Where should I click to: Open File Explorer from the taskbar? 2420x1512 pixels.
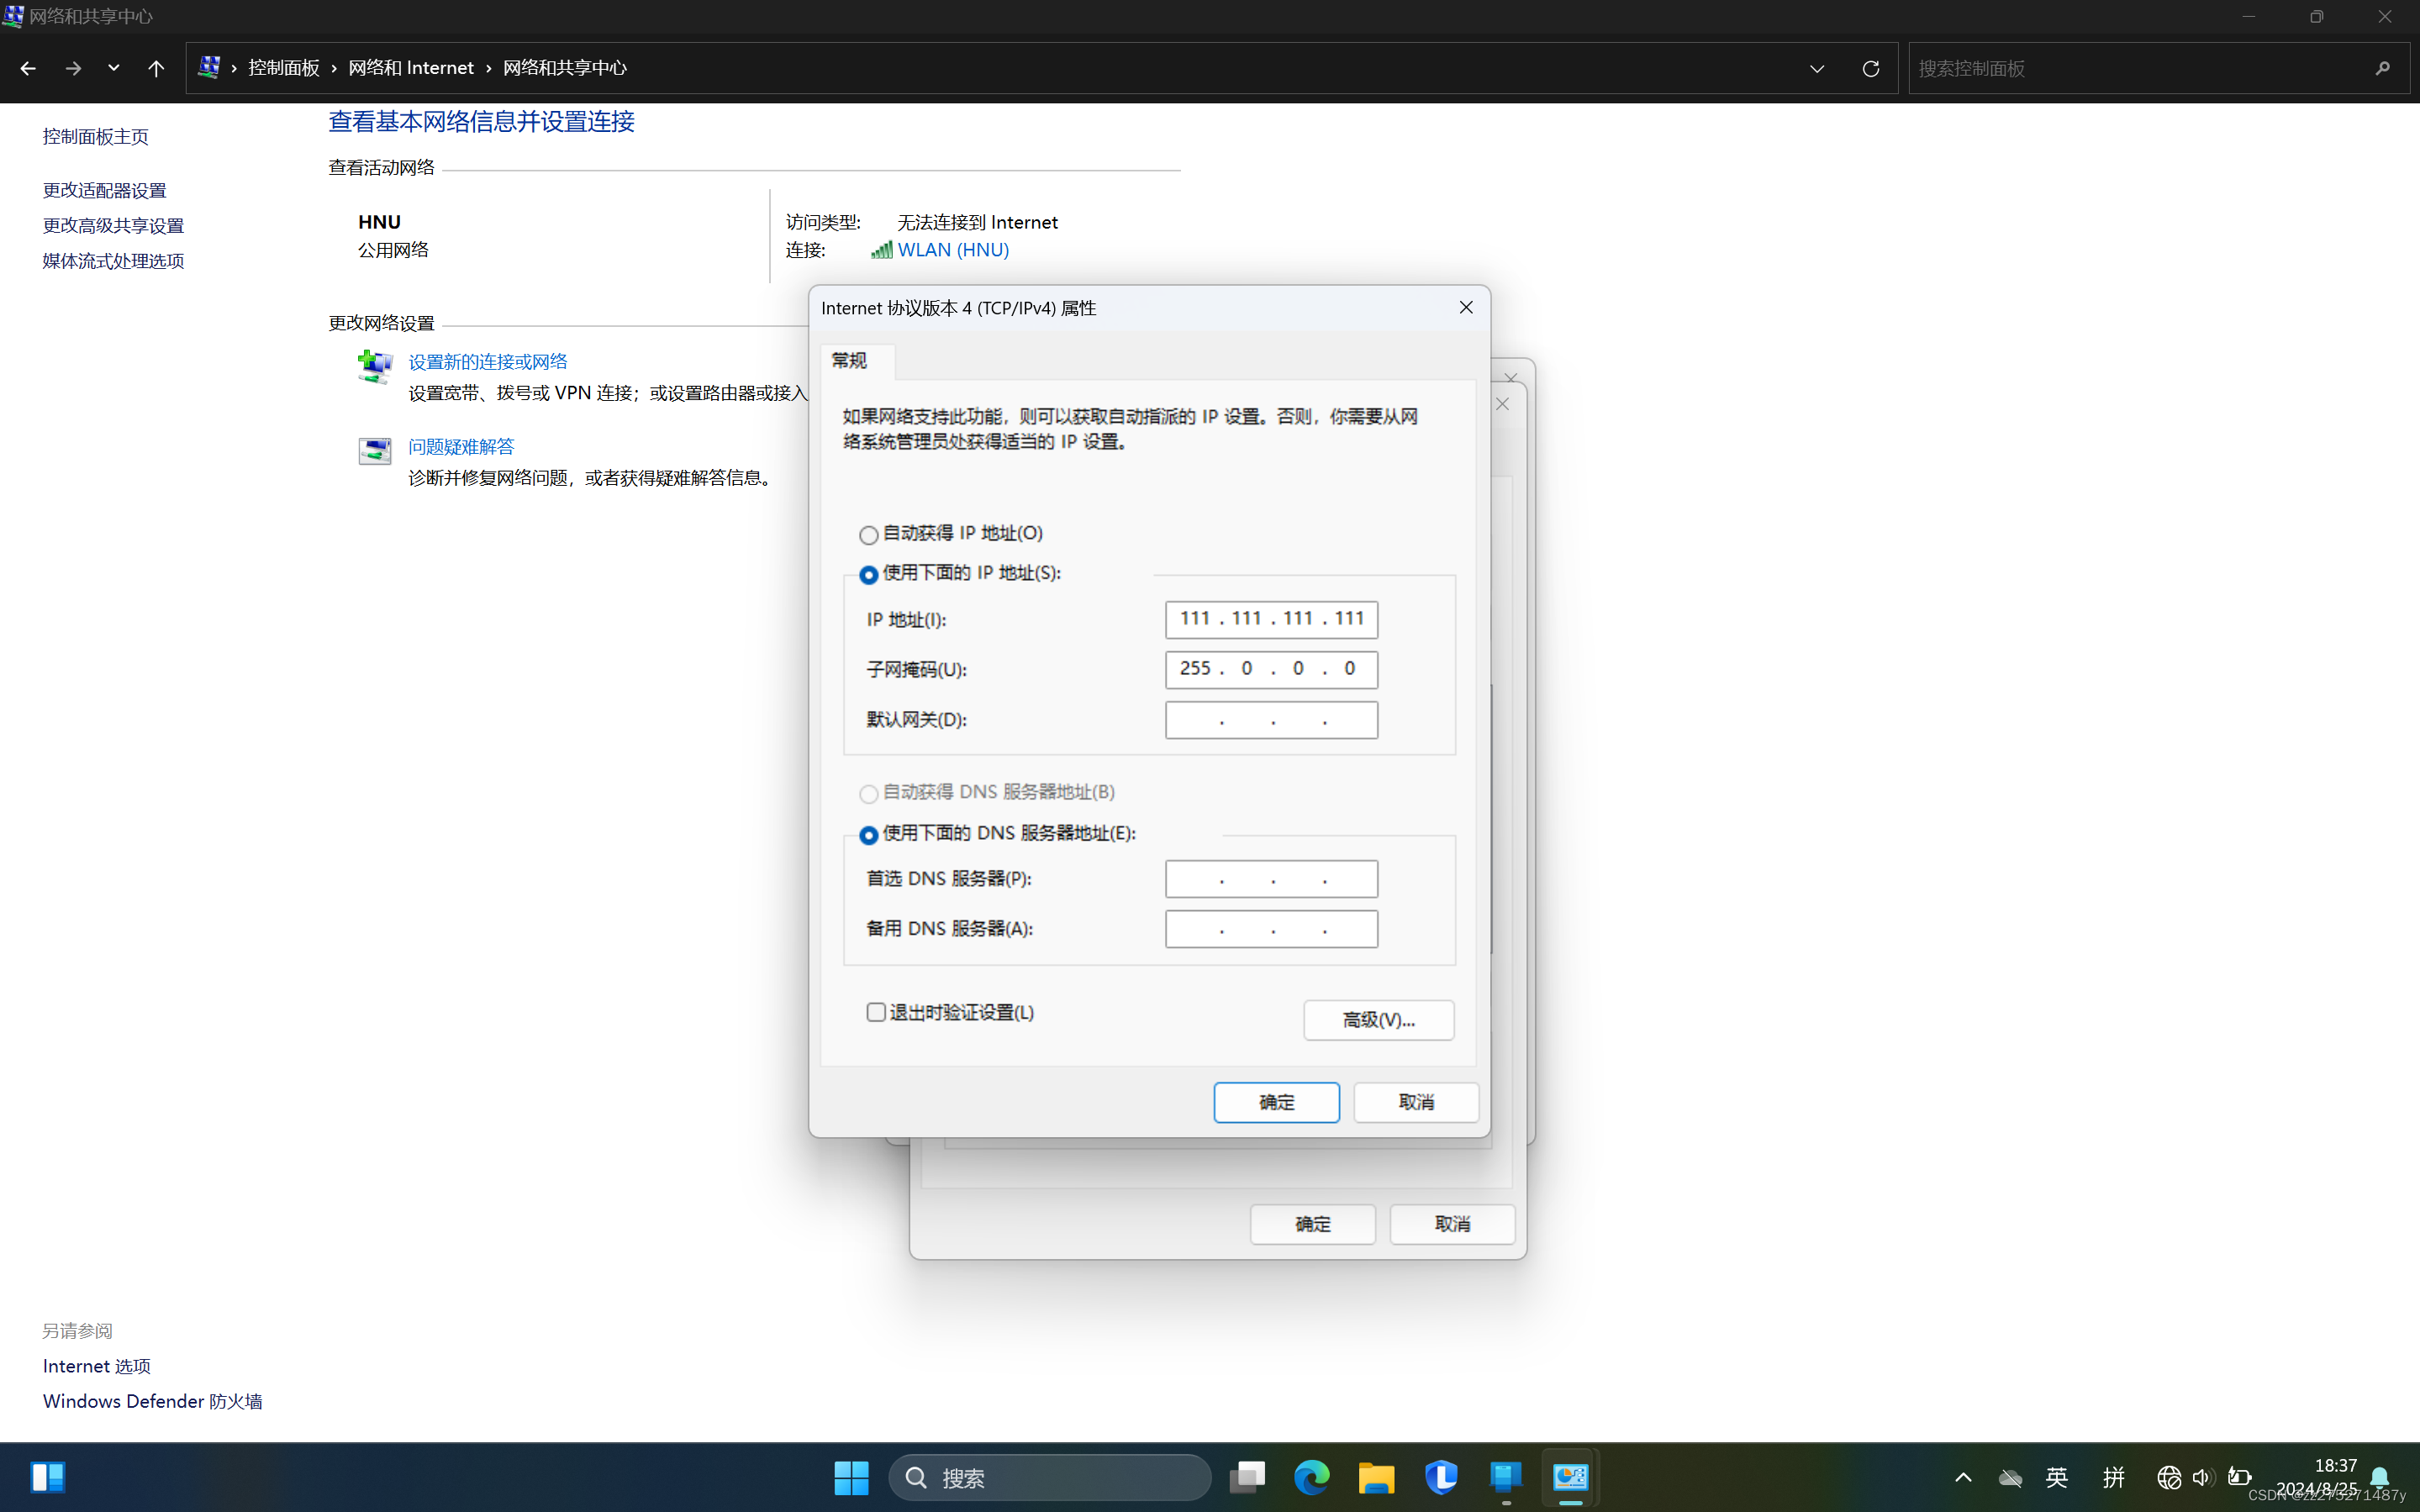tap(1376, 1477)
